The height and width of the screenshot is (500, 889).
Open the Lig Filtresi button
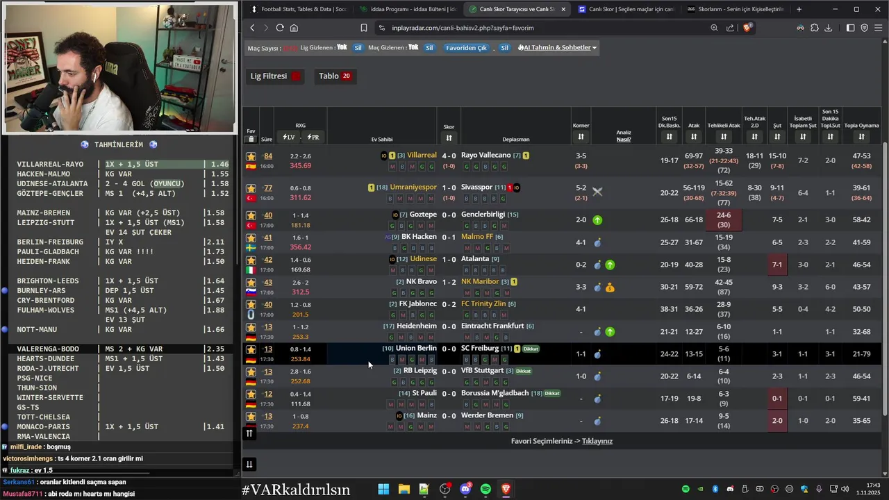click(276, 76)
